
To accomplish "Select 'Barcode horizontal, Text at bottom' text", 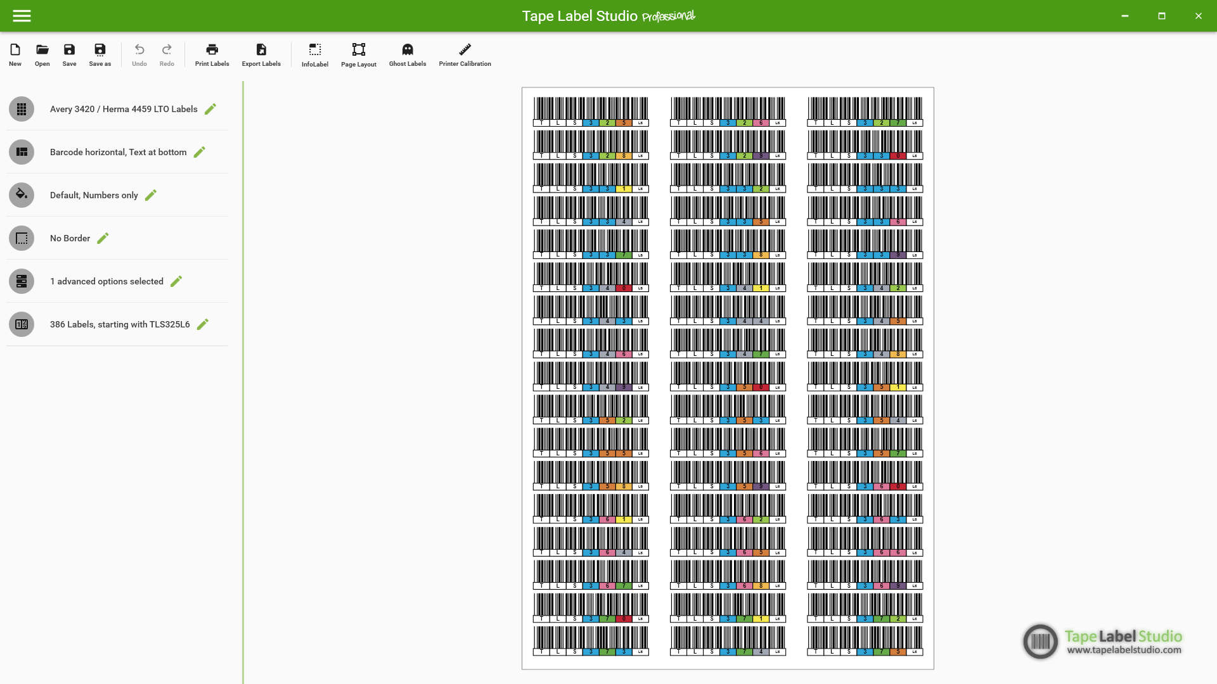I will pyautogui.click(x=119, y=152).
